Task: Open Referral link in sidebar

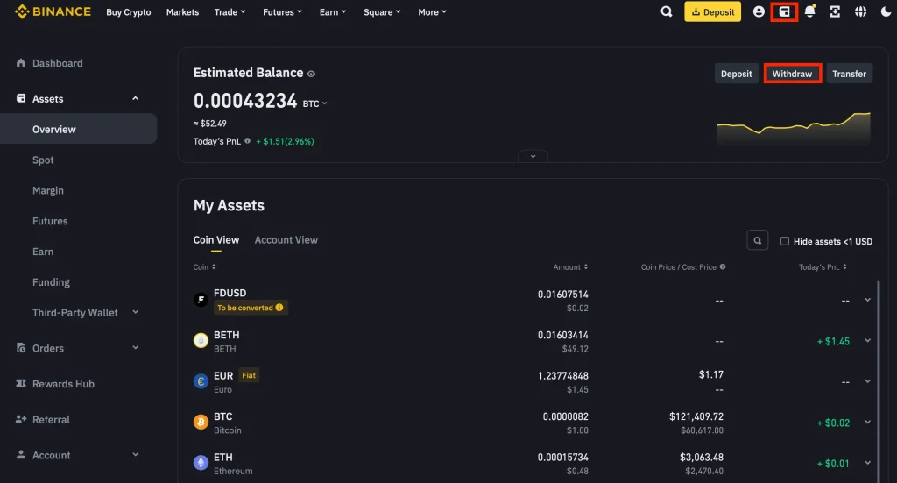Action: 51,419
